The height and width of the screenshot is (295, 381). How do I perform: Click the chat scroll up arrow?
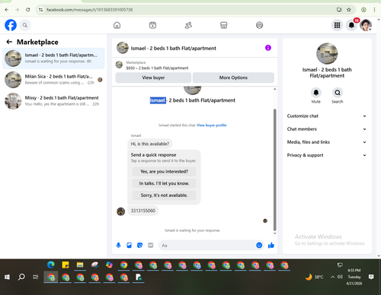[274, 89]
